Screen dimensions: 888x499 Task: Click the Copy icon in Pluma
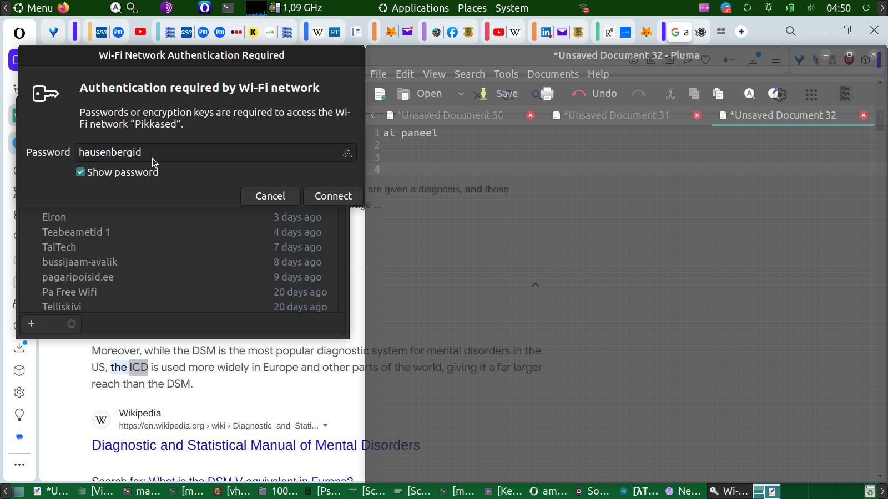click(694, 94)
